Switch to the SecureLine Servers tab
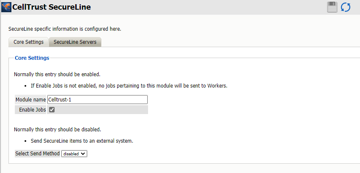Viewport: 360px width, 173px height. click(x=75, y=42)
